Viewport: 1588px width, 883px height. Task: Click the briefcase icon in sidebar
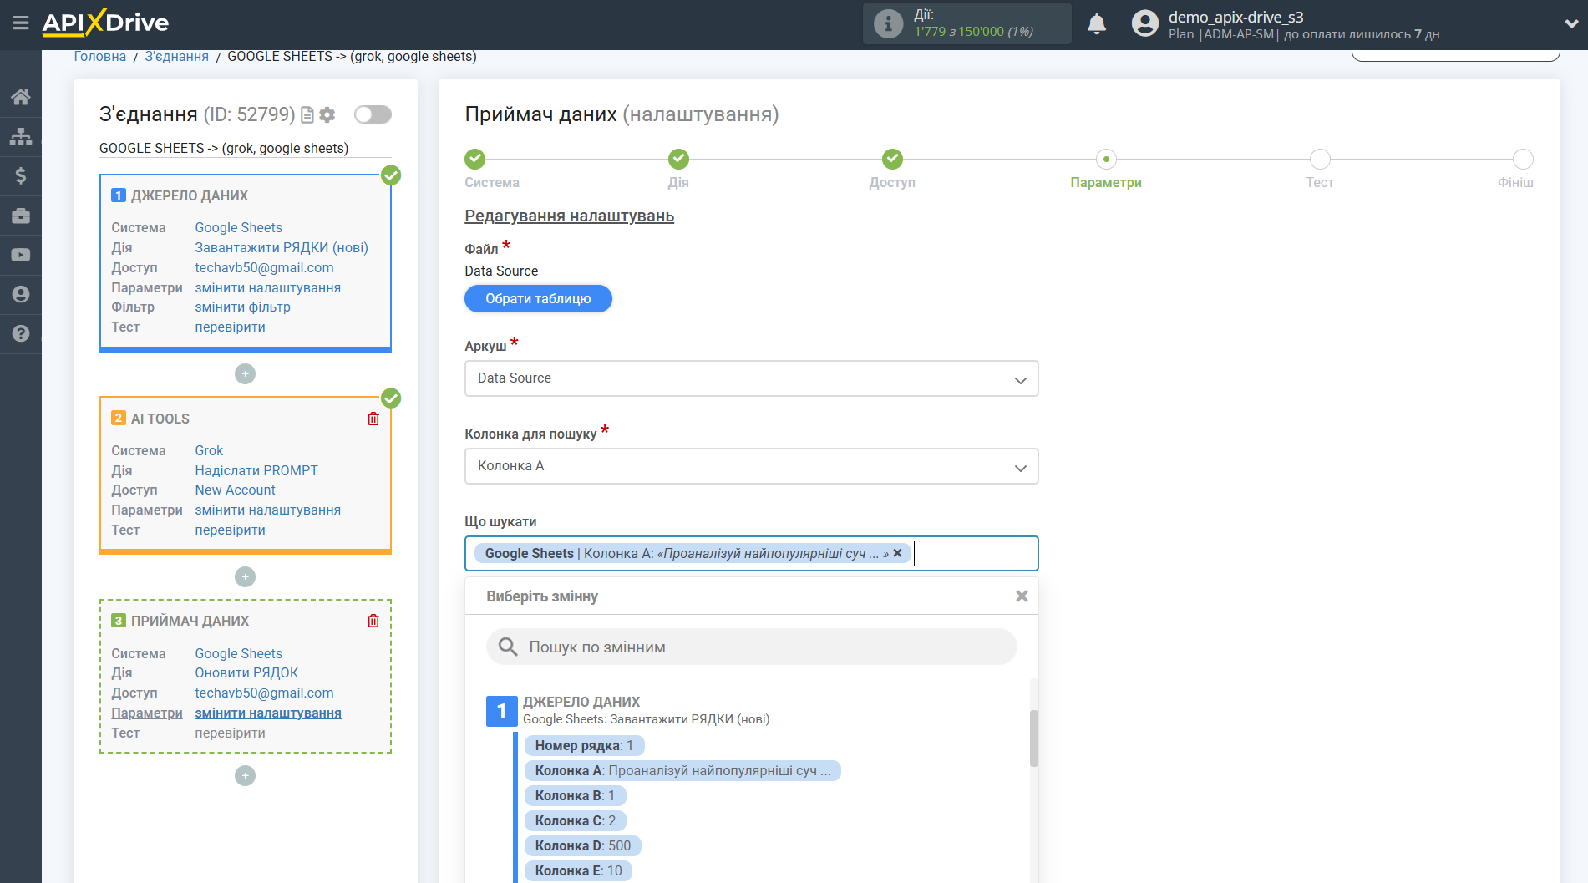(20, 215)
